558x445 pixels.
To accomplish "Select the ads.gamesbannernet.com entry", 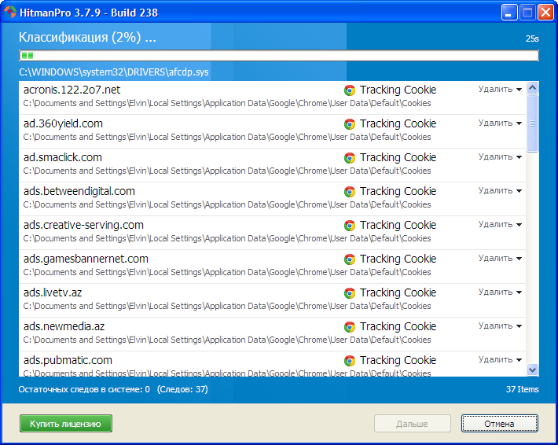I will 272,267.
